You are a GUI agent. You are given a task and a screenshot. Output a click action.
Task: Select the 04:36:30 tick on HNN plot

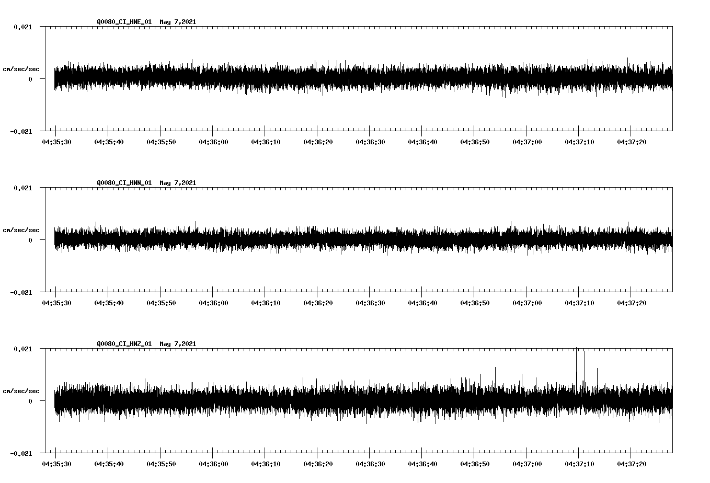[x=370, y=290]
